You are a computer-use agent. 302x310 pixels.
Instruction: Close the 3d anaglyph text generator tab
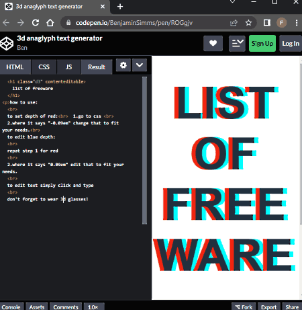coord(103,7)
